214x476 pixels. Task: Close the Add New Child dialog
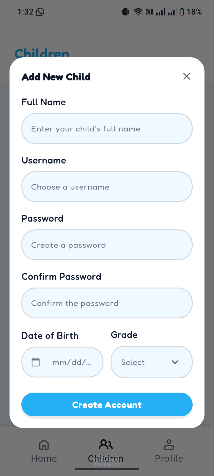tap(187, 76)
